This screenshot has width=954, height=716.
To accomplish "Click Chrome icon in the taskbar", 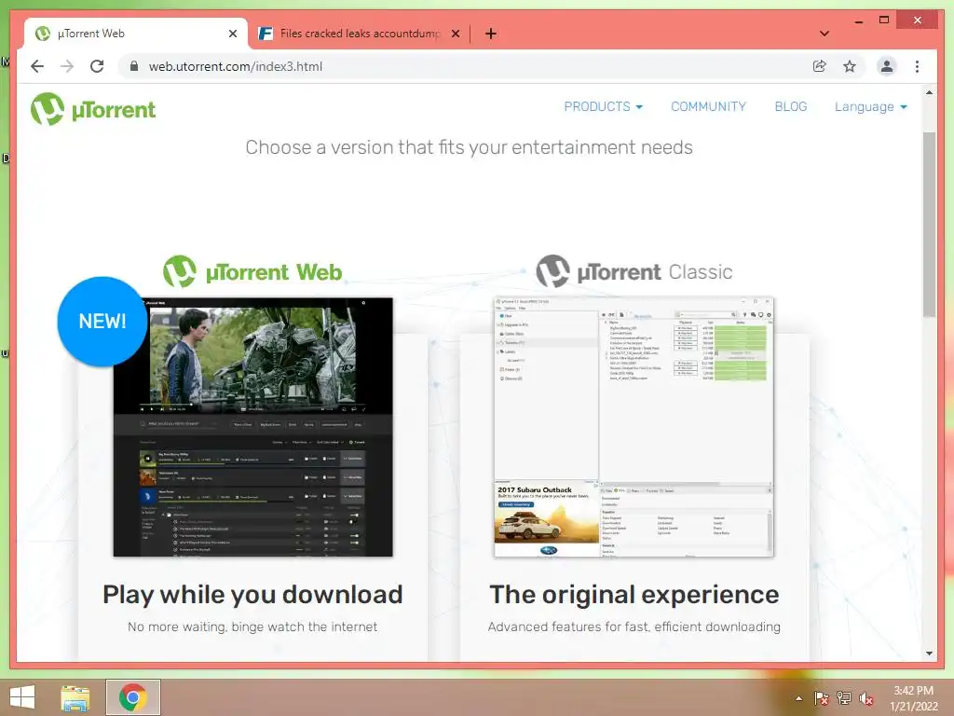I will click(133, 697).
